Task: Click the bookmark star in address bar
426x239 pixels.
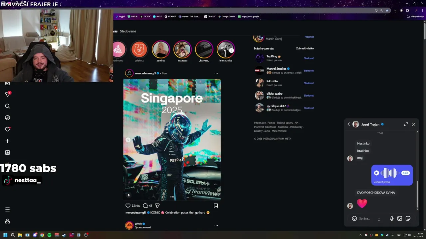Action: tap(387, 10)
